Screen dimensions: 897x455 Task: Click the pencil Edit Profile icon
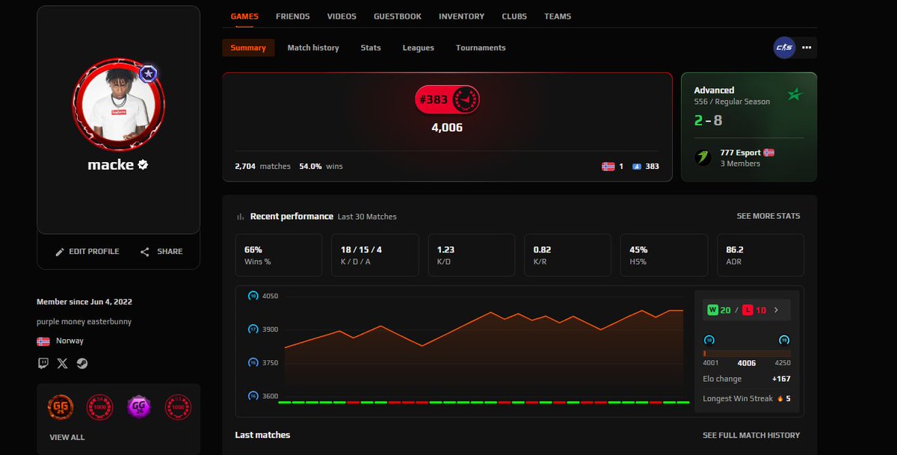[60, 252]
